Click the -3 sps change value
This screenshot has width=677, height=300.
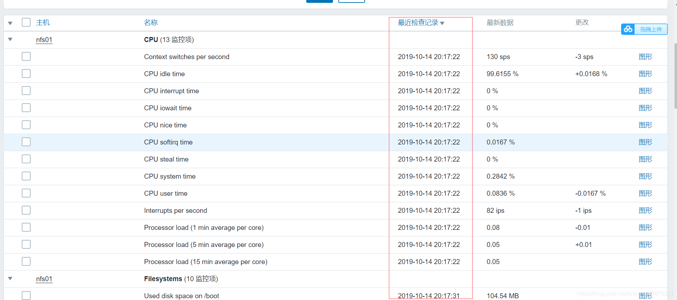click(x=584, y=57)
